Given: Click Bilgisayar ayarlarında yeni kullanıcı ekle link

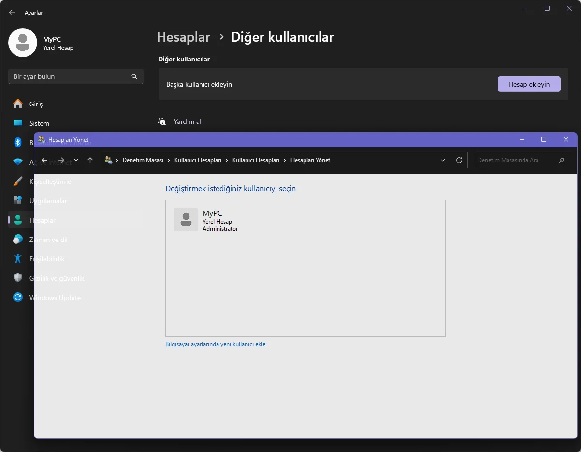Looking at the screenshot, I should 215,344.
